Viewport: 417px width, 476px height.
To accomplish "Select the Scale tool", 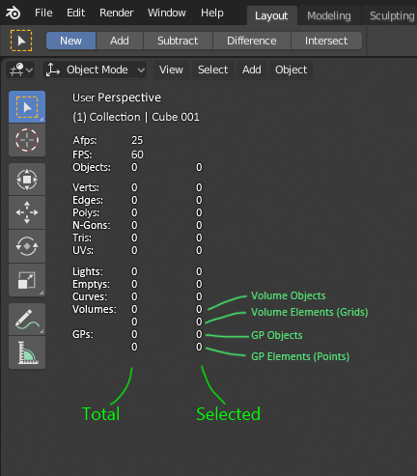I will point(27,280).
